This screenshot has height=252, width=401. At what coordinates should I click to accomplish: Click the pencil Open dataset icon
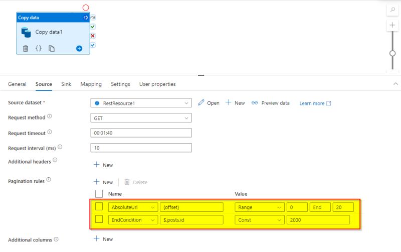tap(201, 103)
